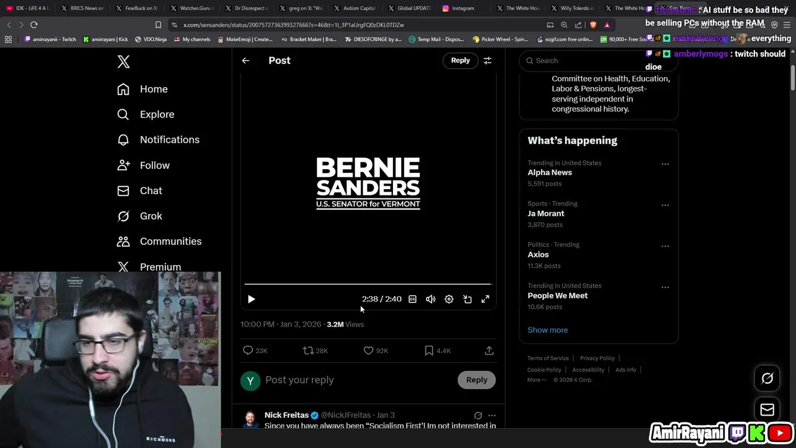Open Chat from the sidebar

point(139,190)
